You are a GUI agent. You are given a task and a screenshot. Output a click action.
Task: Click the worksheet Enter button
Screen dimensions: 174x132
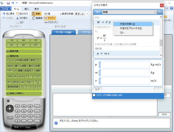164,114
